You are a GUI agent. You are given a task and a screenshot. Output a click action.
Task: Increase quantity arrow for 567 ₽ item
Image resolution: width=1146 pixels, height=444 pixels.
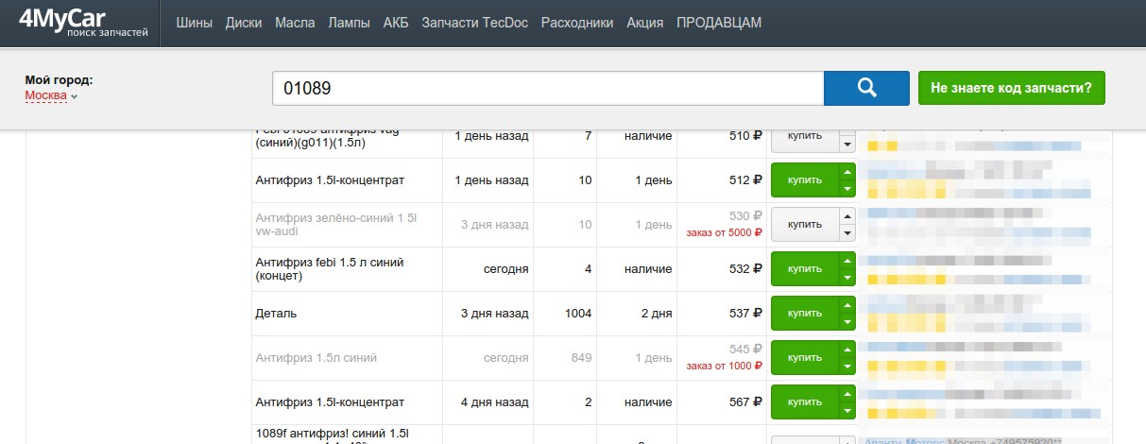click(x=847, y=394)
